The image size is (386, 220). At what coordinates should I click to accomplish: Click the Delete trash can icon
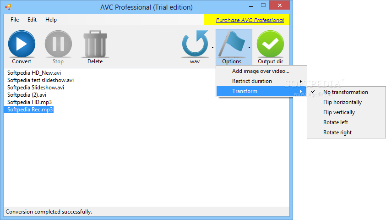(x=95, y=44)
